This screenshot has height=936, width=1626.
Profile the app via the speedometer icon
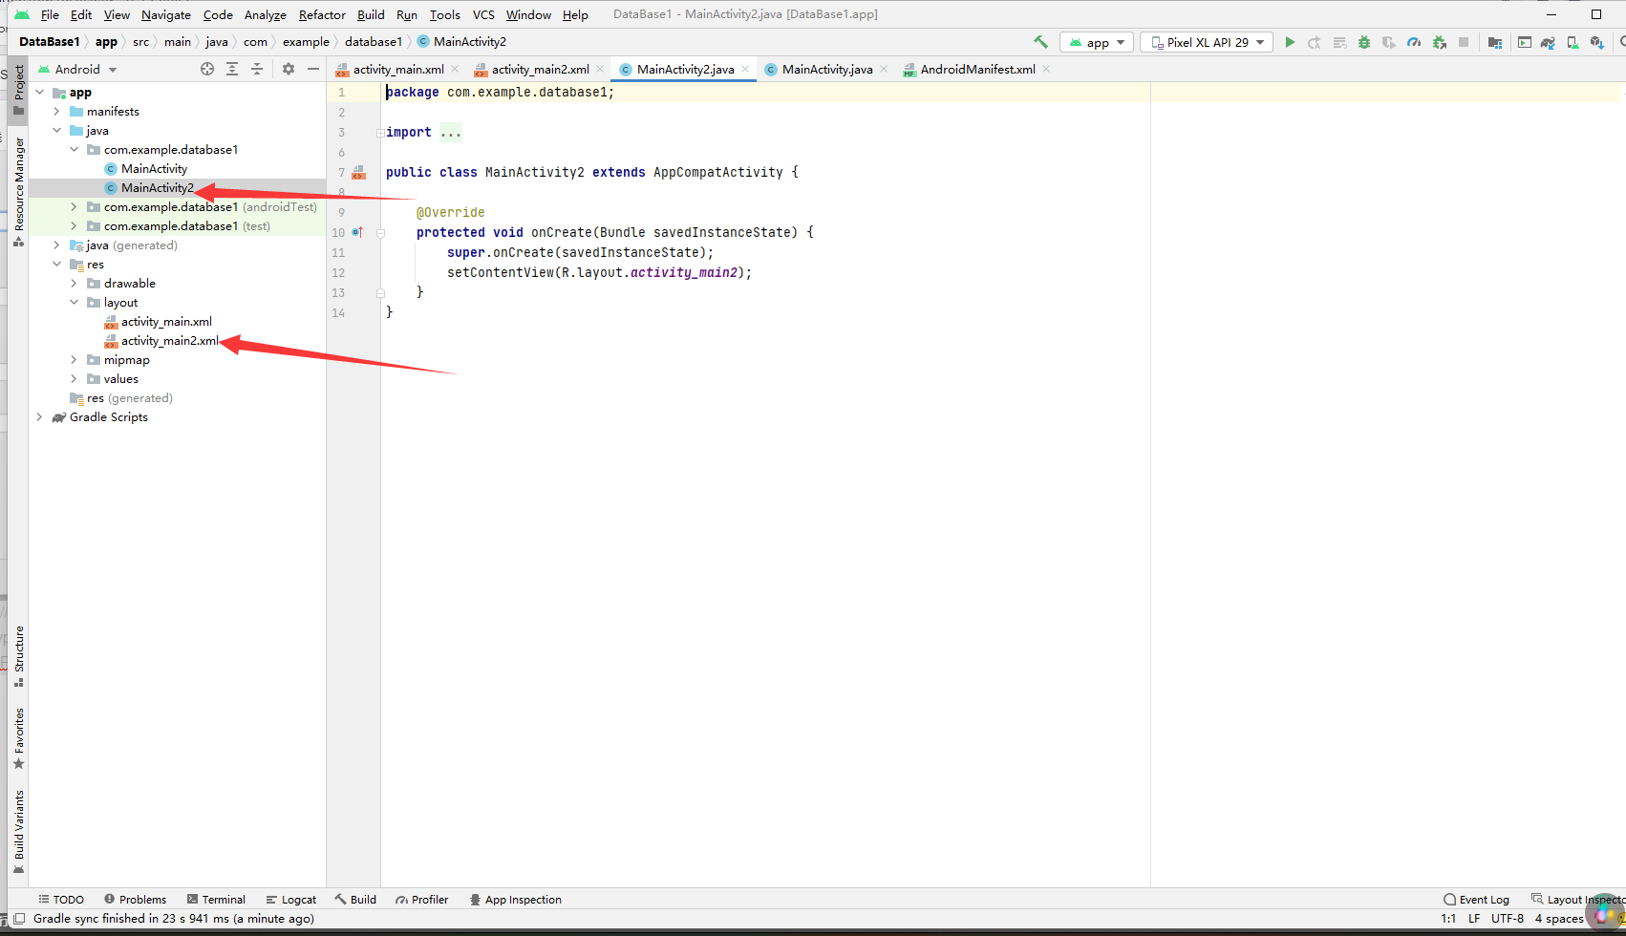click(x=1414, y=42)
